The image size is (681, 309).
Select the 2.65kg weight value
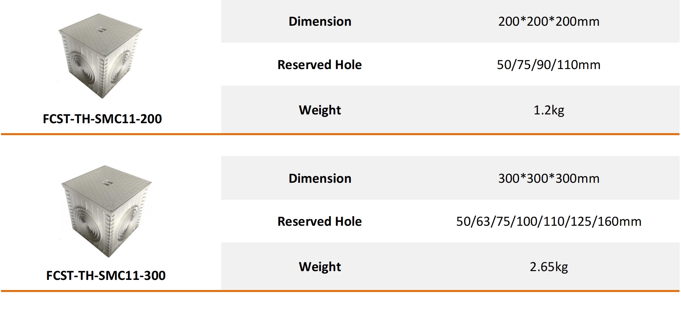[x=549, y=267]
